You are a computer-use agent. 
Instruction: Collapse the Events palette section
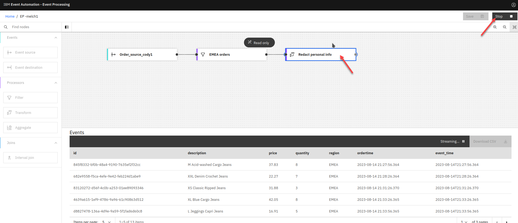pyautogui.click(x=56, y=38)
